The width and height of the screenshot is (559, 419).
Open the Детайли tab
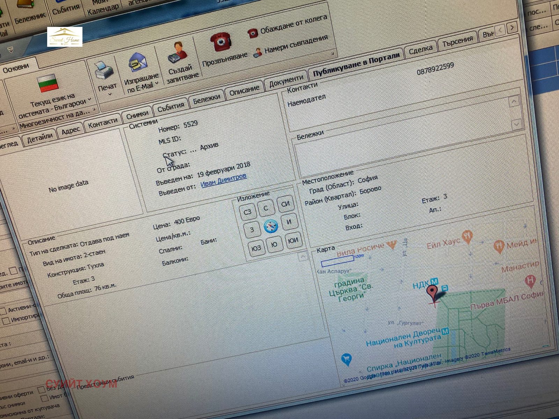40,137
